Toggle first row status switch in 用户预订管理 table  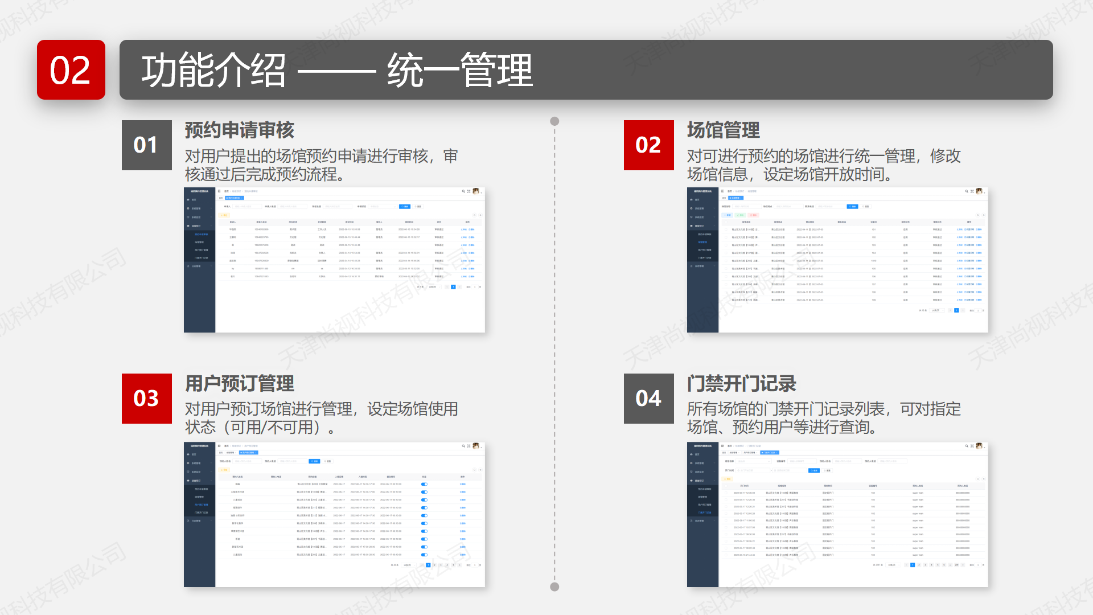424,484
